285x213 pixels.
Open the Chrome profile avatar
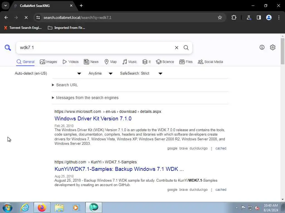coord(269,17)
